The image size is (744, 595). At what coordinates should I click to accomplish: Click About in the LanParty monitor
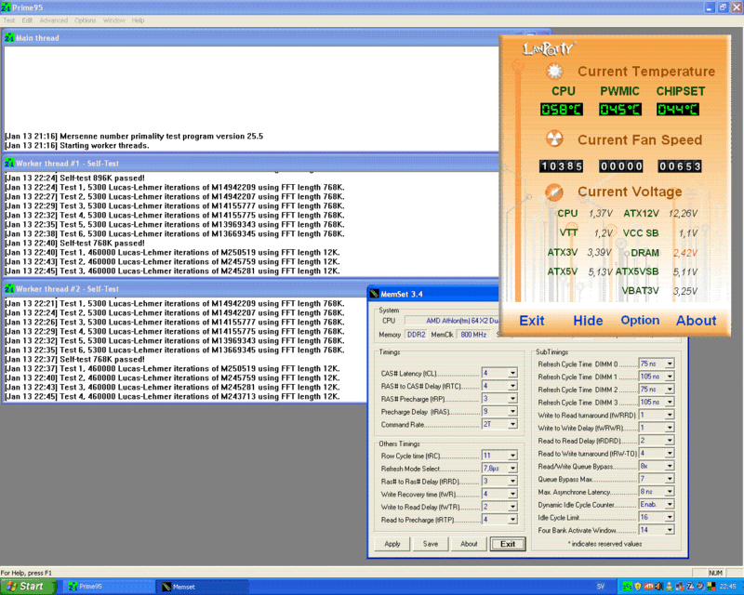point(696,321)
